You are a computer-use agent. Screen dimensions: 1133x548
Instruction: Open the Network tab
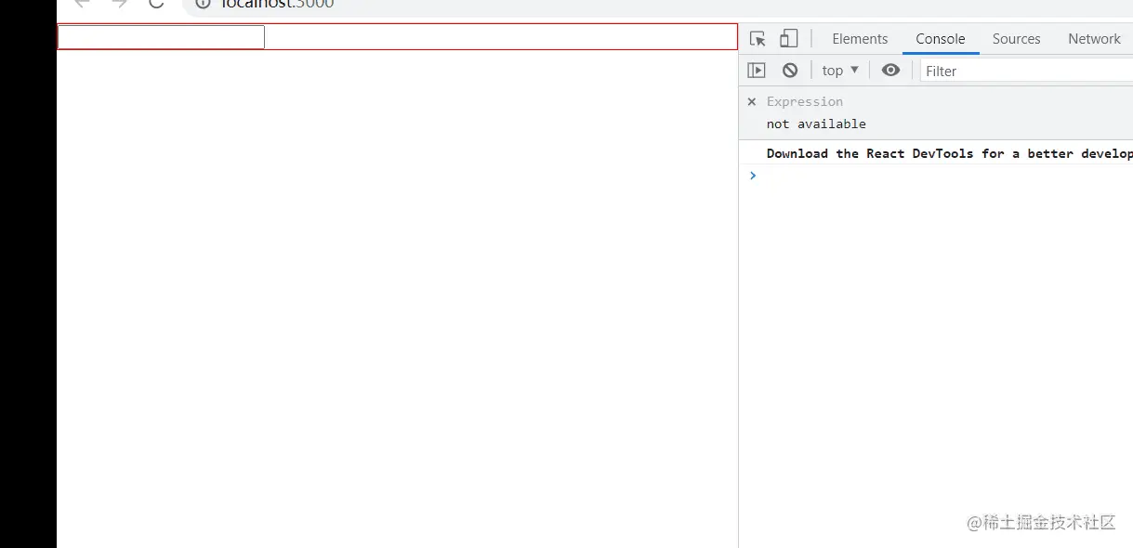point(1094,39)
